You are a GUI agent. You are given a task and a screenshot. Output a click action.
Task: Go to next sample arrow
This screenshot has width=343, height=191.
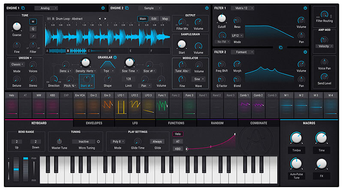(105, 19)
